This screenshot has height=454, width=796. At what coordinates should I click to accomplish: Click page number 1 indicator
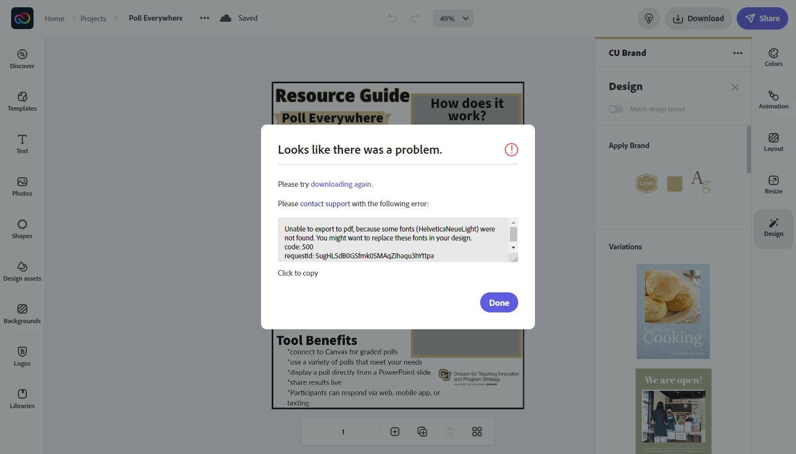click(343, 432)
